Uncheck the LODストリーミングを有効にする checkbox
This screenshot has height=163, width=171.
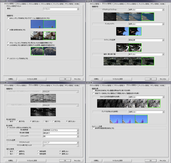[8, 58]
